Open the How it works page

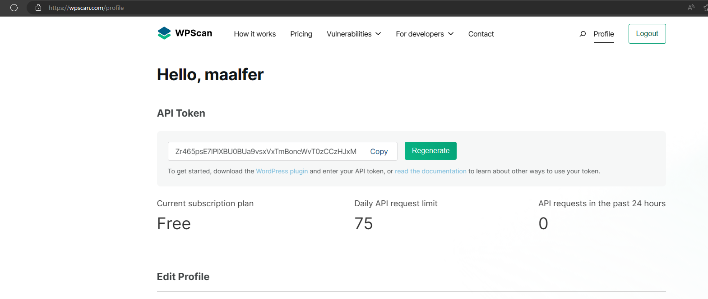[x=255, y=34]
